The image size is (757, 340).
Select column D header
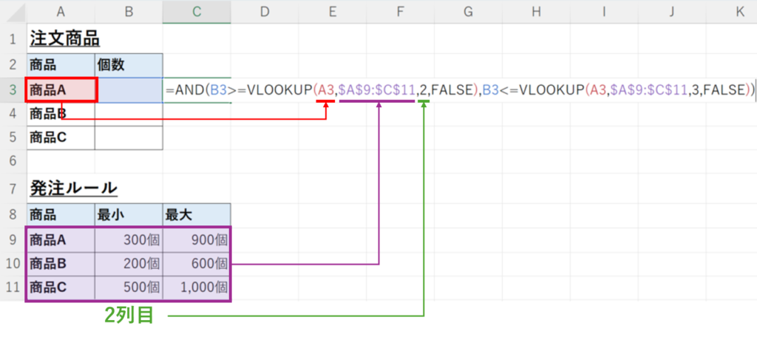[265, 12]
